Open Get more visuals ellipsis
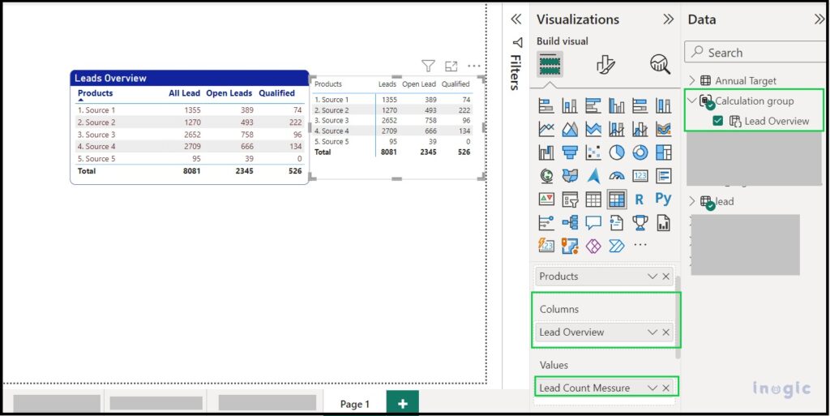Image resolution: width=830 pixels, height=416 pixels. [x=640, y=245]
